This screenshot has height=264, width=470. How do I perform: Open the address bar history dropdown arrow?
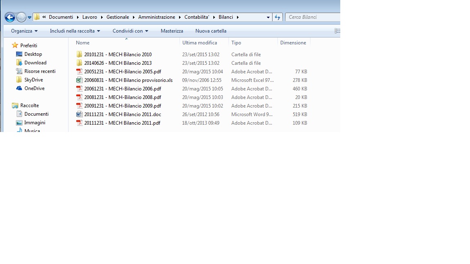268,17
